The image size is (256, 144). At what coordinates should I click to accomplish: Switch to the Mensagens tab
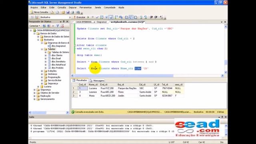[97, 81]
